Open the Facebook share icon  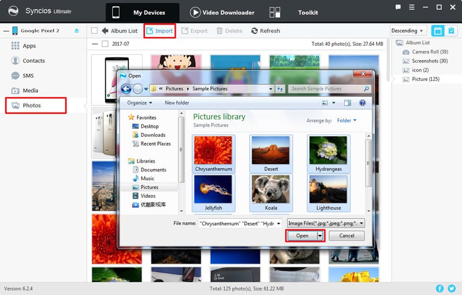[439, 289]
